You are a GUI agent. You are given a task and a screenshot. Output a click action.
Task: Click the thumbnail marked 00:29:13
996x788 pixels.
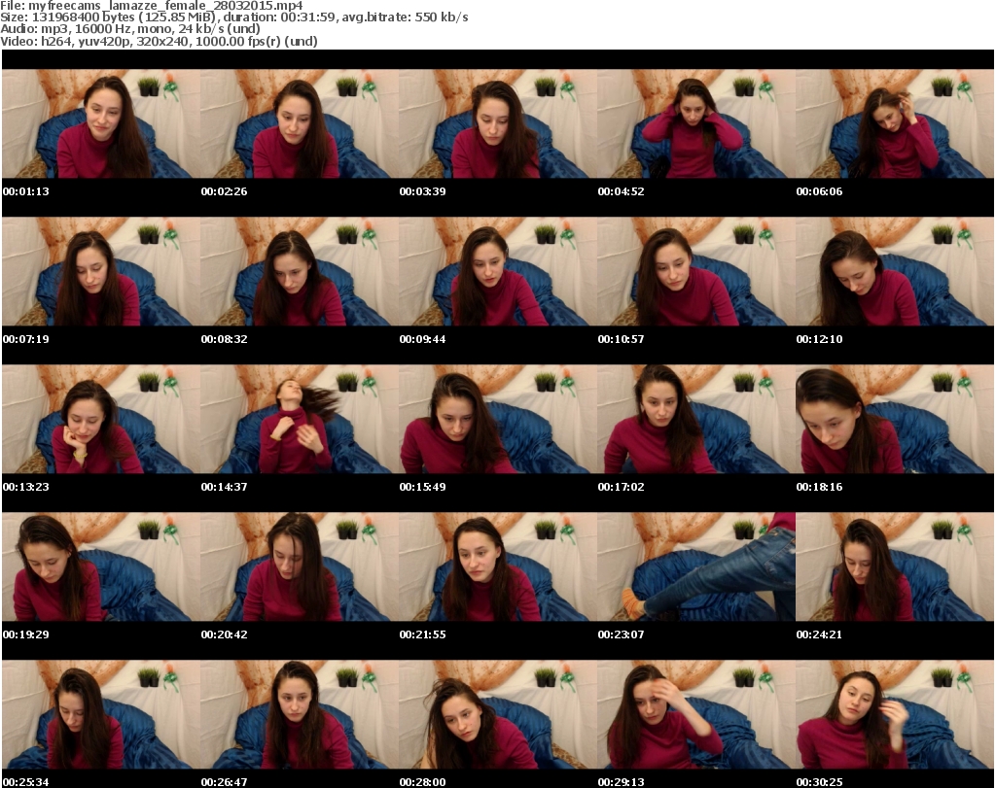[696, 715]
